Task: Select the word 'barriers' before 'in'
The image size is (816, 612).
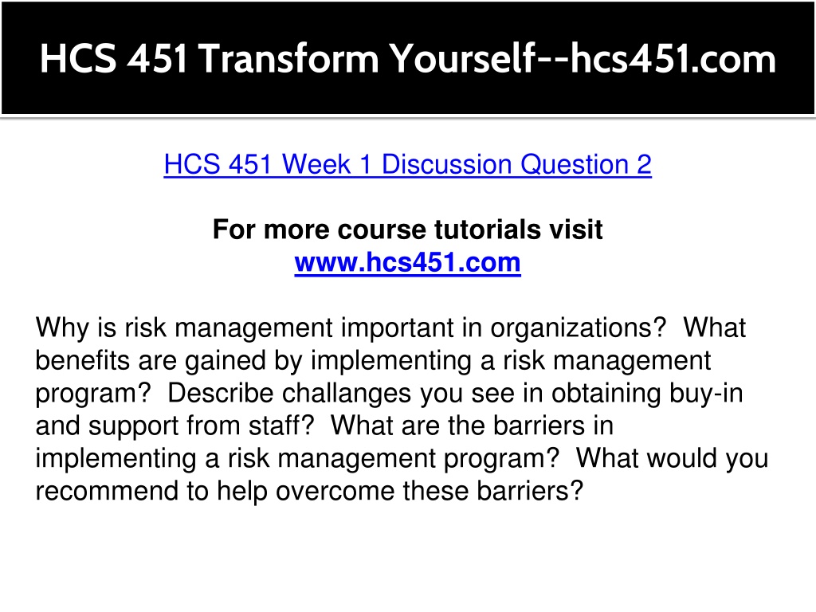Action: (x=539, y=426)
